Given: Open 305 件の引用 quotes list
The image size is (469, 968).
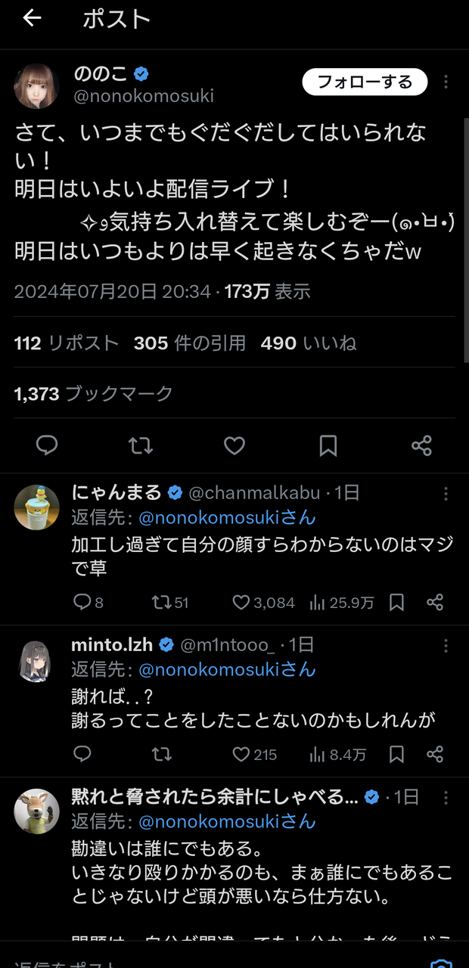Looking at the screenshot, I should [190, 343].
